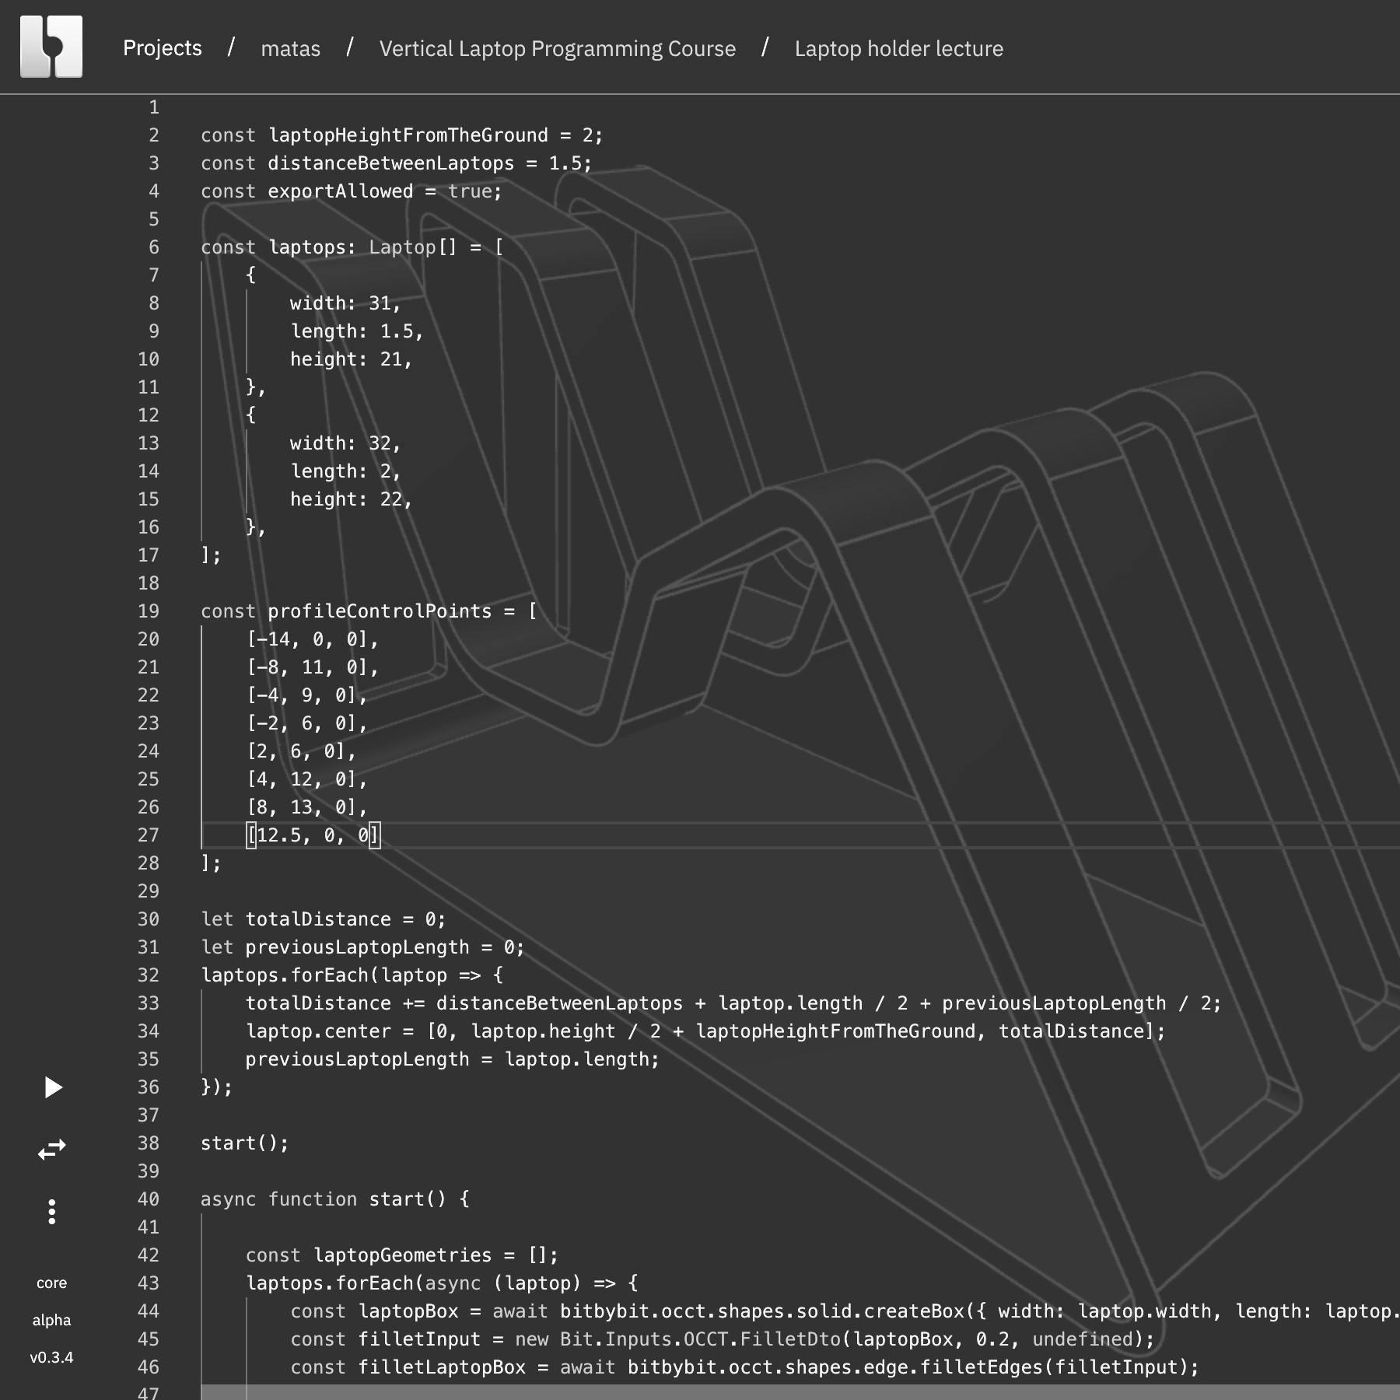The height and width of the screenshot is (1400, 1400).
Task: Click the 'const laptops: Laptop[]' line
Action: tap(352, 247)
